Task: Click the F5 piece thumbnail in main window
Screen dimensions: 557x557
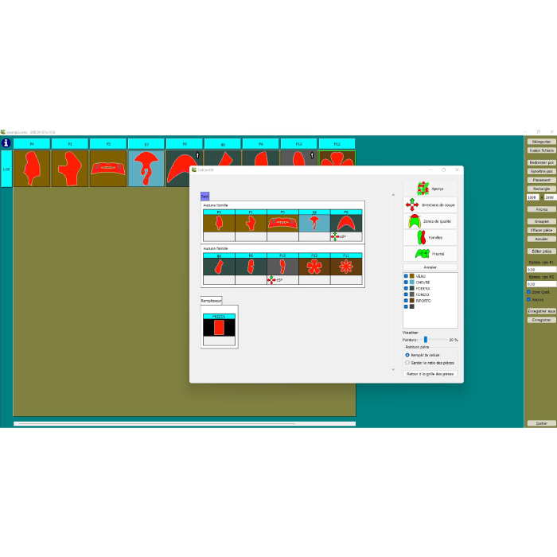Action: pyautogui.click(x=108, y=169)
